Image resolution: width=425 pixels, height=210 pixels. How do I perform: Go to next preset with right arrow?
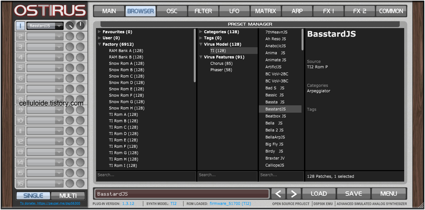pyautogui.click(x=294, y=194)
